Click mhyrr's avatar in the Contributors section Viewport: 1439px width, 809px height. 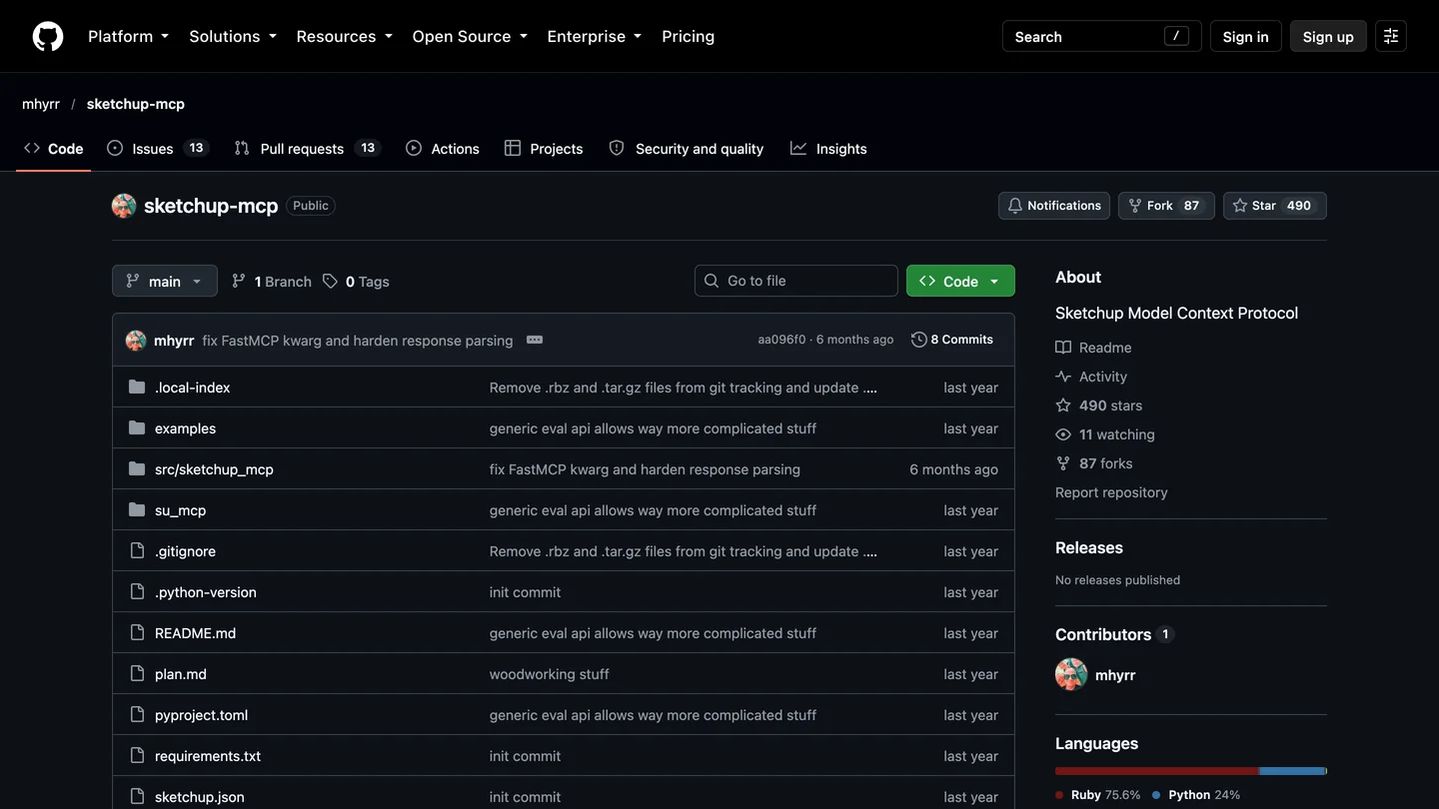(1071, 675)
